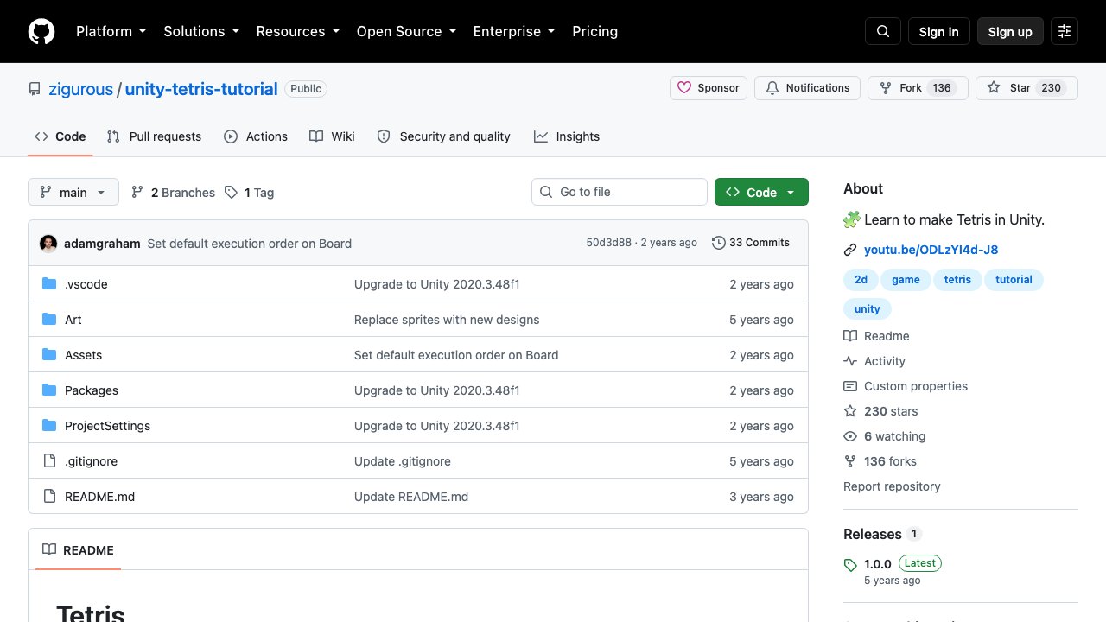Open appearance settings icon in header
This screenshot has width=1106, height=622.
coord(1065,31)
